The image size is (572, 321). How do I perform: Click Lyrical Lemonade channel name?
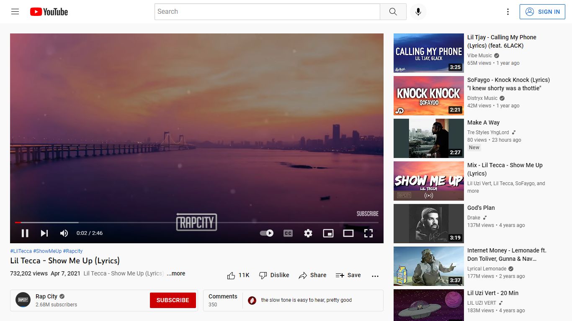[487, 269]
